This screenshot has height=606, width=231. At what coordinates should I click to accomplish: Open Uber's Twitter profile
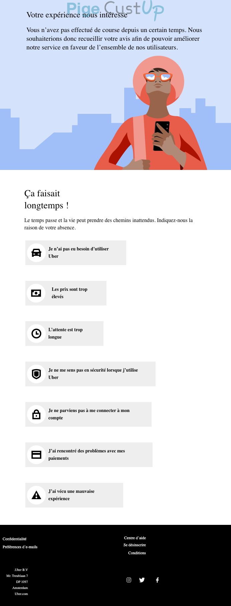(142, 580)
